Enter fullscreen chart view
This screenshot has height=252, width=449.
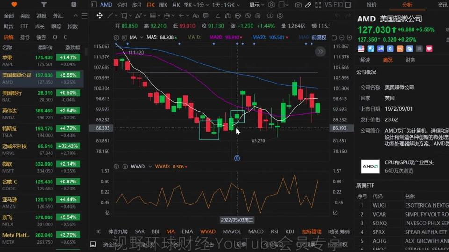tap(318, 5)
